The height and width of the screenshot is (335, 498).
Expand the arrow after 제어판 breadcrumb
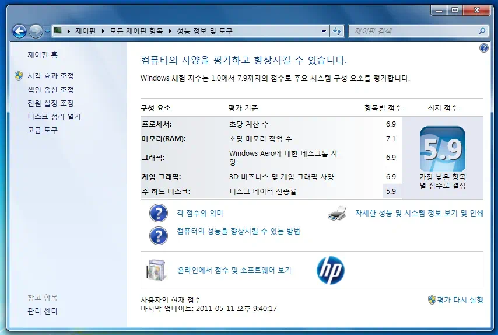[x=103, y=31]
